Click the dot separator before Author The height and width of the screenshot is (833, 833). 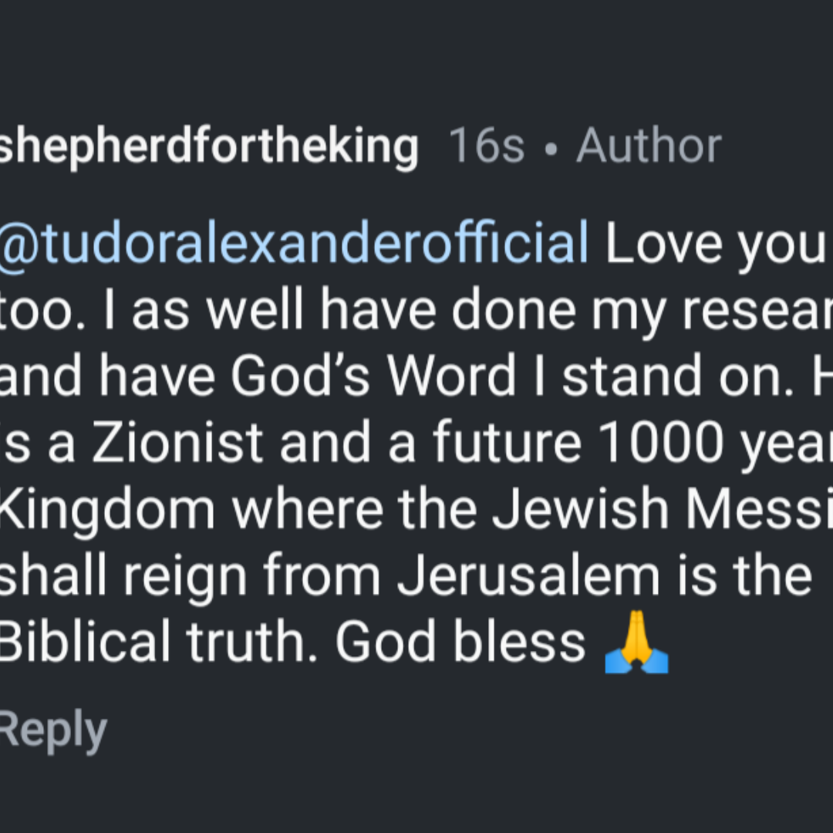(x=549, y=147)
